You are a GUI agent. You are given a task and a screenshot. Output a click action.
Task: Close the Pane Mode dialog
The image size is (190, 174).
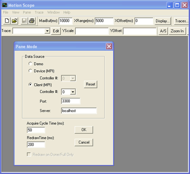[x=109, y=46]
